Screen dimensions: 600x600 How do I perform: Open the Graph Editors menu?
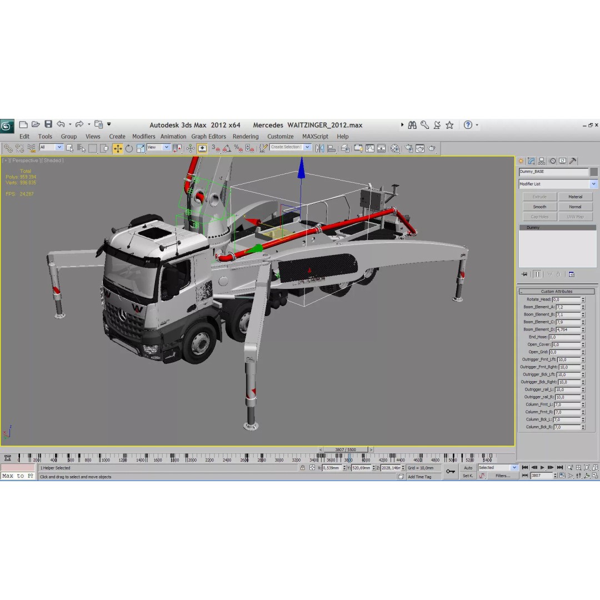[208, 136]
